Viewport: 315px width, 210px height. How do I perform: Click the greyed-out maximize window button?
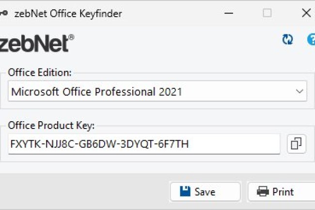pyautogui.click(x=267, y=13)
